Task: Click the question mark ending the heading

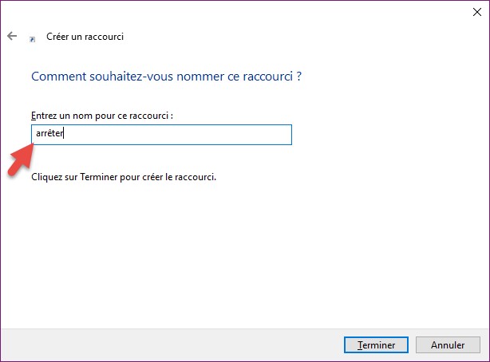Action: (298, 77)
